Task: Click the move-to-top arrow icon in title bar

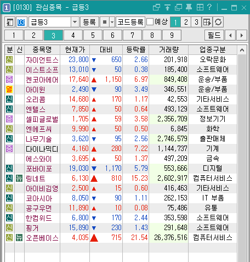Action: (x=167, y=8)
